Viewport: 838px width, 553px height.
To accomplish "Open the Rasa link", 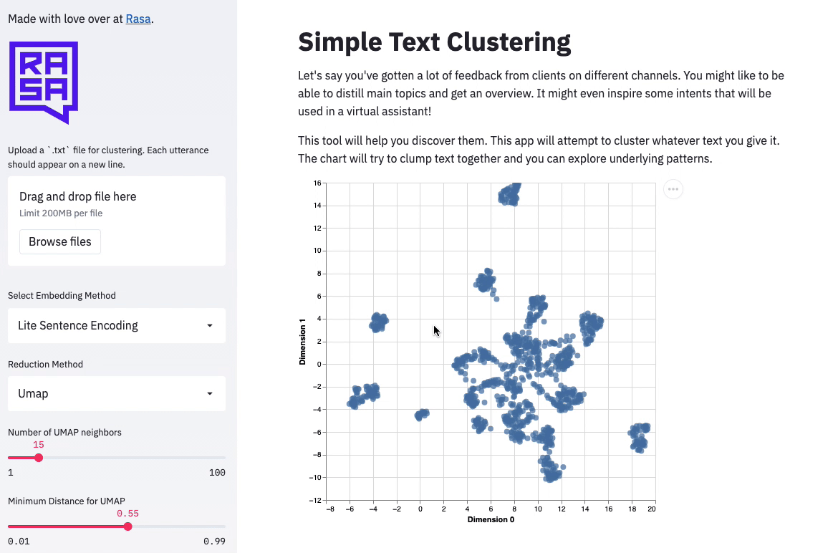I will tap(138, 19).
